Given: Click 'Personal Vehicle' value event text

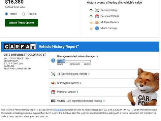Looking at the screenshot, I should coord(110,16).
